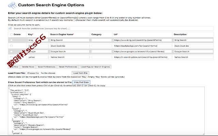
Task: Click the google.co.in search Url field
Action: (x=143, y=51)
